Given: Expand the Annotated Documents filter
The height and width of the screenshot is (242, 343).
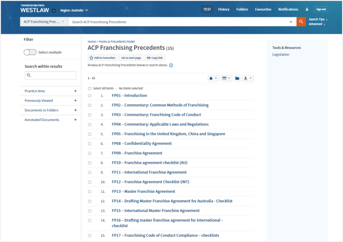Looking at the screenshot, I should (51, 120).
